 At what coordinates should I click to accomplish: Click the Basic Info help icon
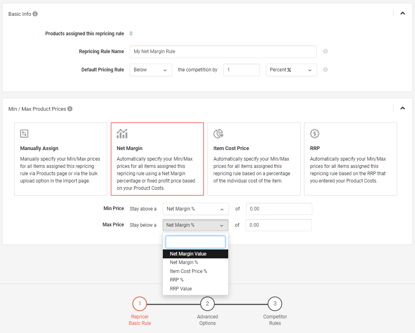point(35,14)
